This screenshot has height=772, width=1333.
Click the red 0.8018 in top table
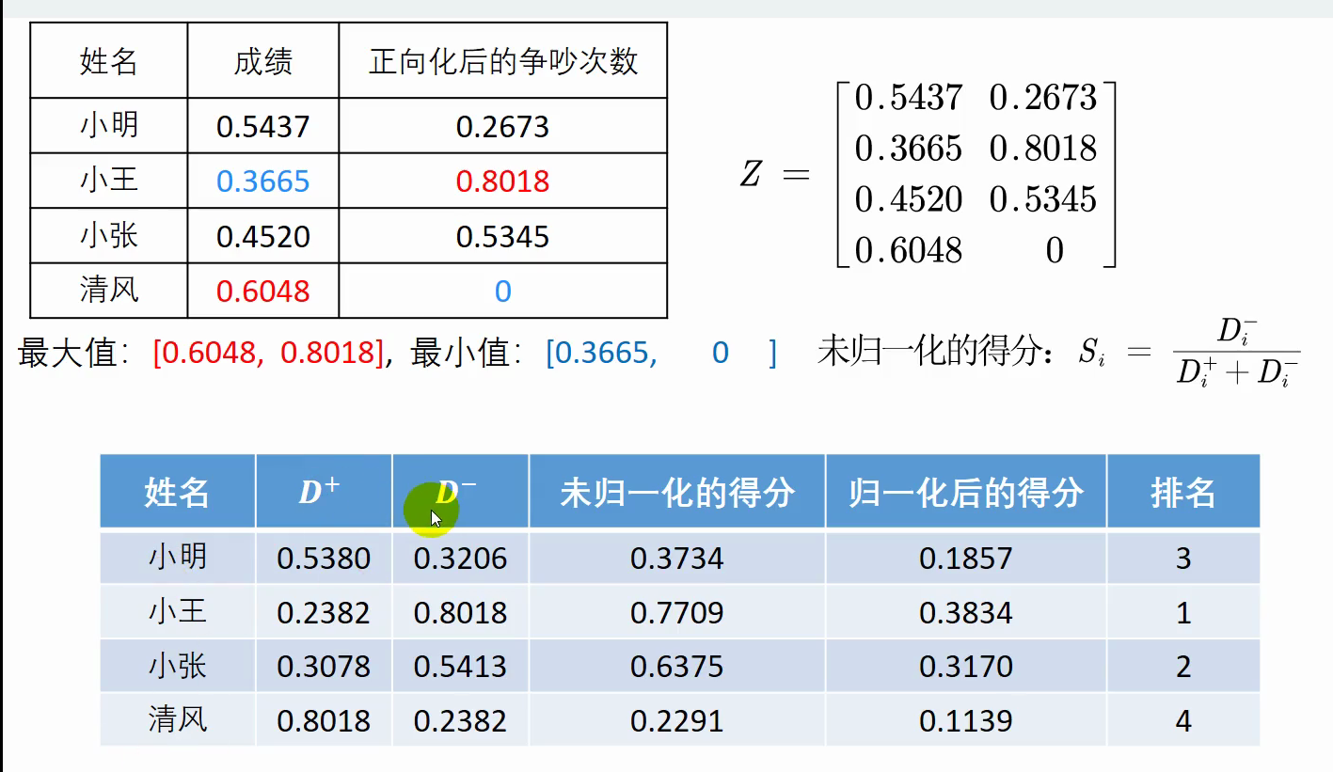[502, 181]
